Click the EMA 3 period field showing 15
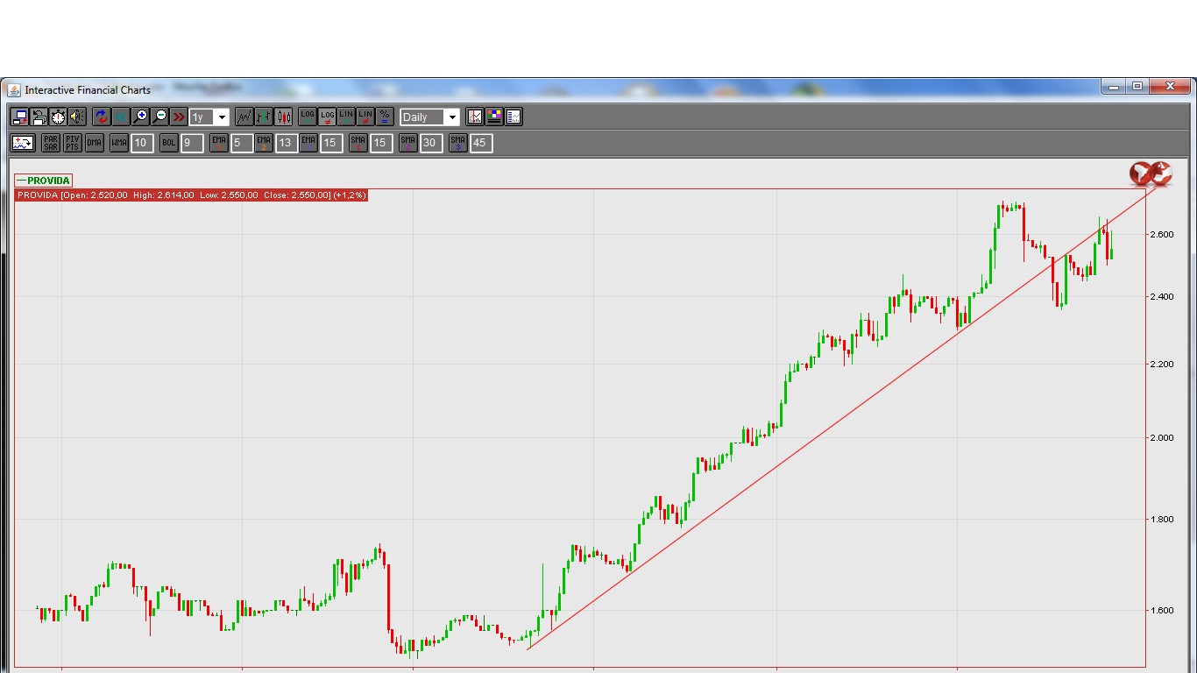Viewport: 1197px width, 673px height. 331,143
